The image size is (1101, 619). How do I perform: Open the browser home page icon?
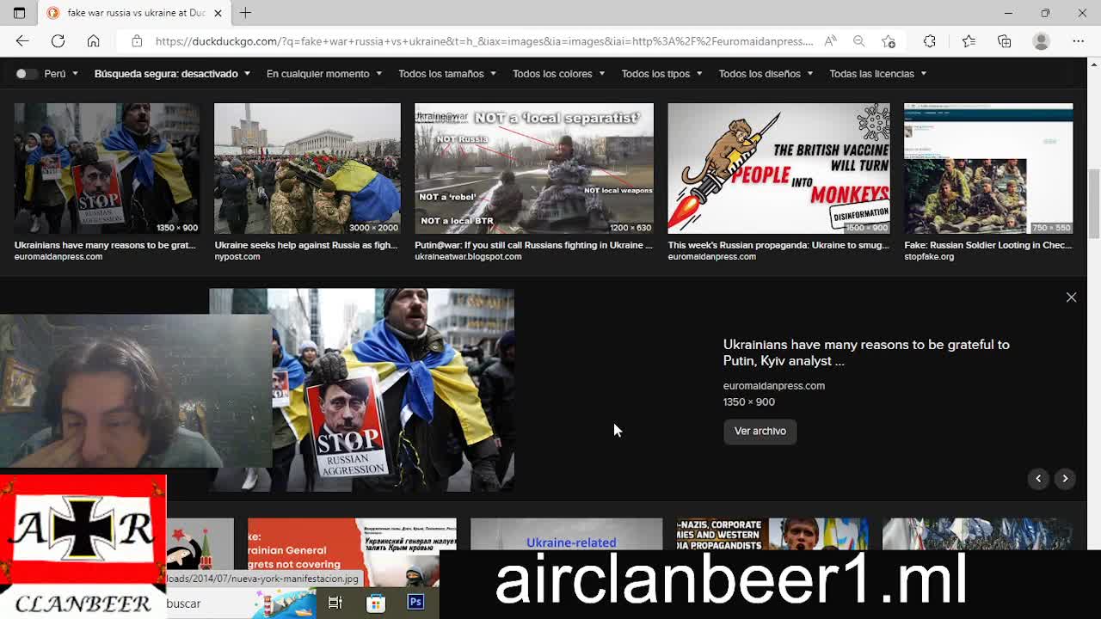coord(93,41)
